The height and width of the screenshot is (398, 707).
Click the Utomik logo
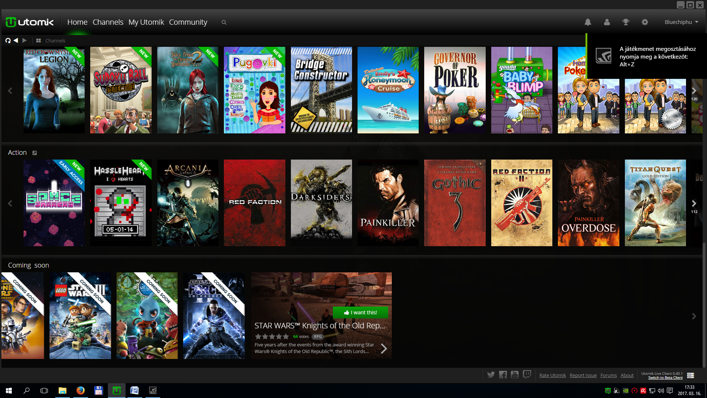point(30,22)
